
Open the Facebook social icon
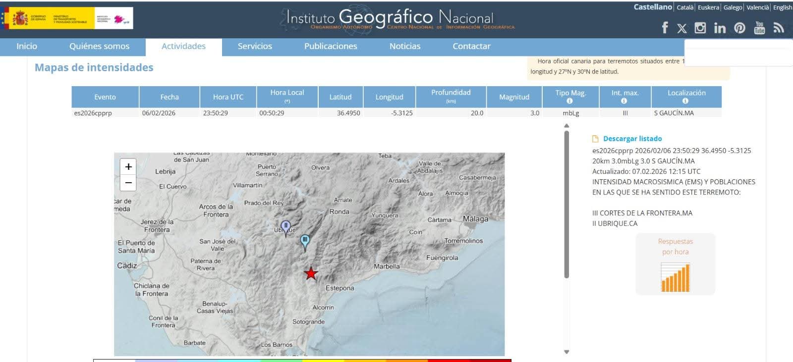pyautogui.click(x=665, y=28)
